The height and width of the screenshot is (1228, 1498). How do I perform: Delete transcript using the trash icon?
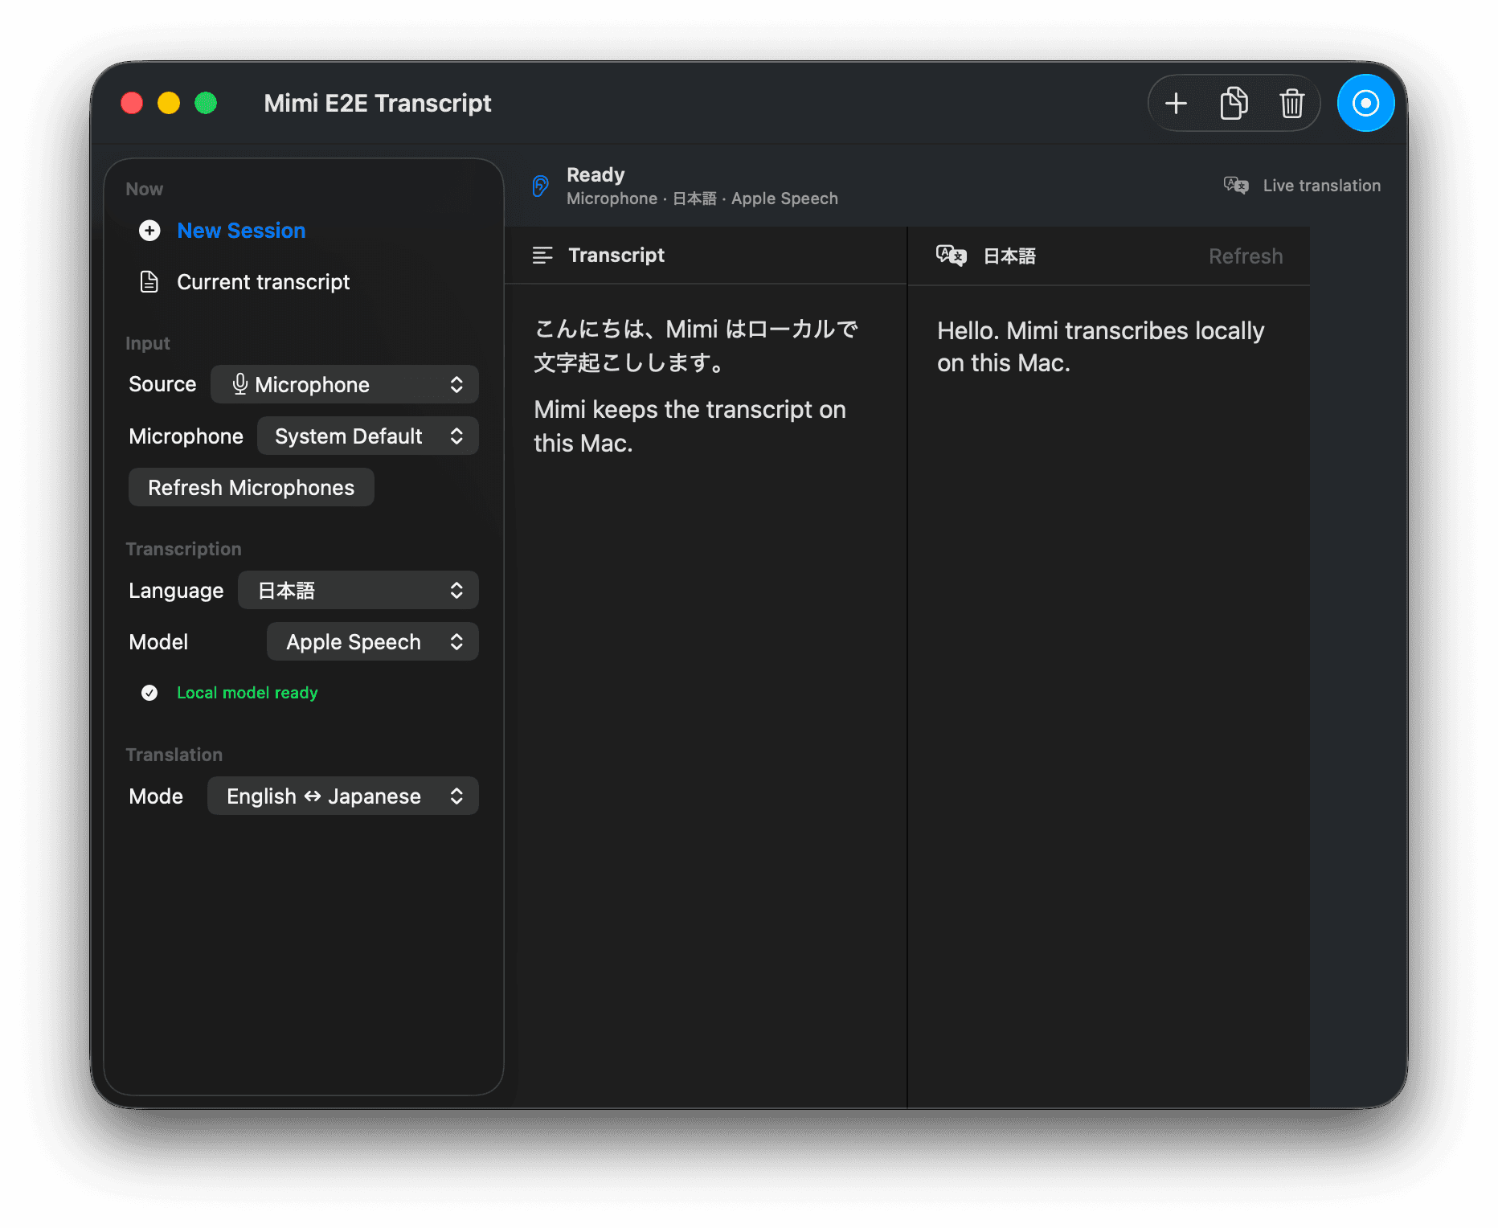[x=1291, y=103]
